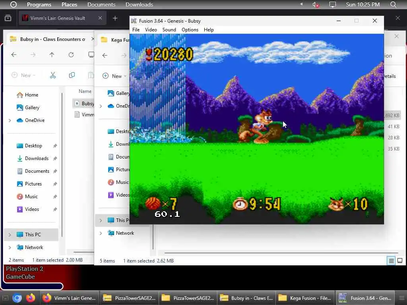Click the Sun 10:25 PM clock
Screen dimensions: 407x305
(362, 4)
